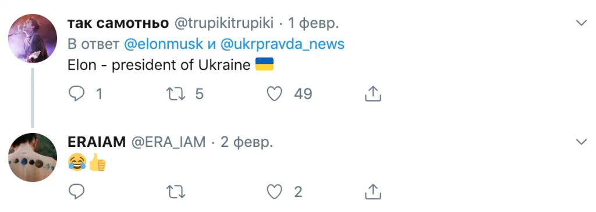The height and width of the screenshot is (212, 596).
Task: Open the так самотньо profile avatar
Action: pyautogui.click(x=33, y=38)
